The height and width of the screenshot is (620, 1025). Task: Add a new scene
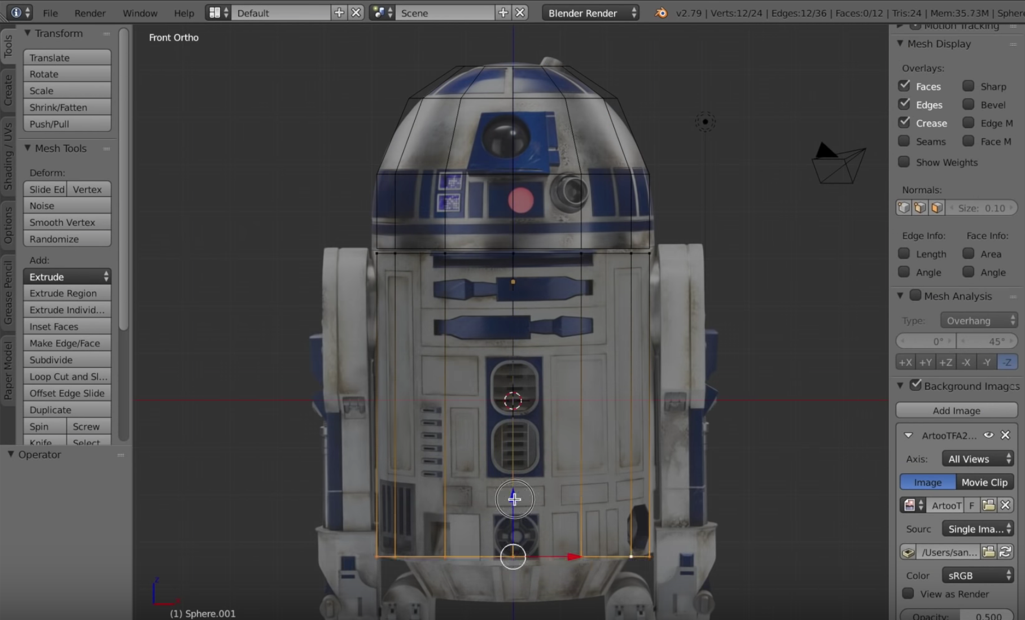[503, 12]
